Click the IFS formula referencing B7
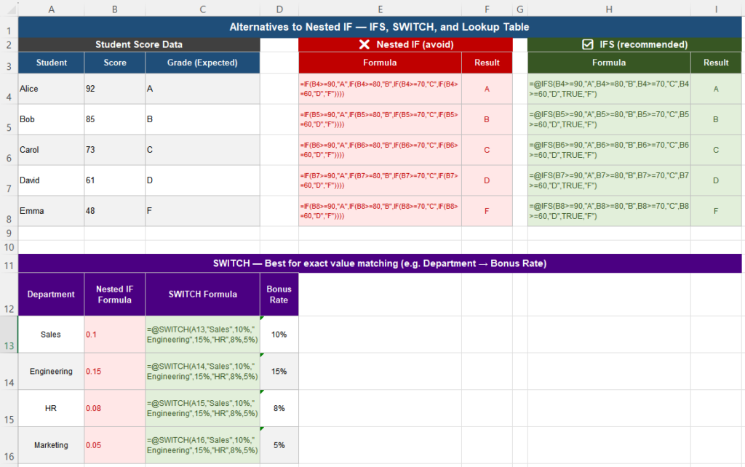Image resolution: width=745 pixels, height=467 pixels. [609, 180]
